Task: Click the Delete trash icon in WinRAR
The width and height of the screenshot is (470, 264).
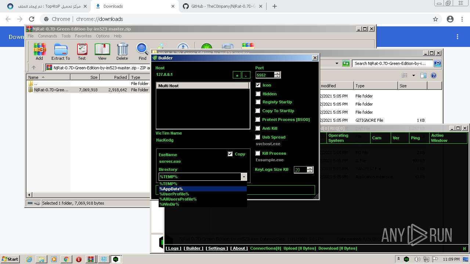Action: 122,51
